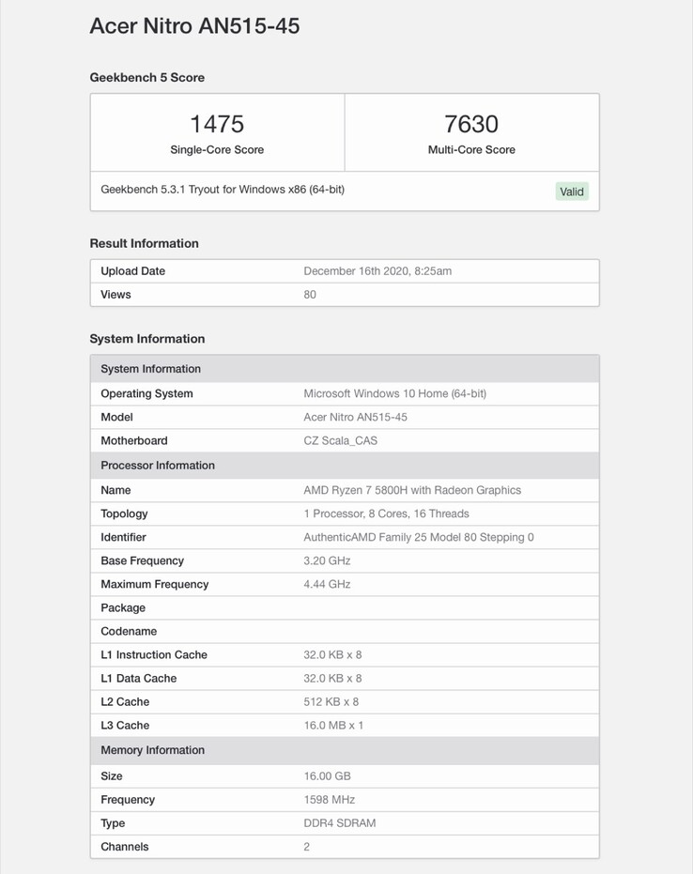This screenshot has width=693, height=874.
Task: Click the motherboard value CZ Scala_CAS
Action: [340, 440]
